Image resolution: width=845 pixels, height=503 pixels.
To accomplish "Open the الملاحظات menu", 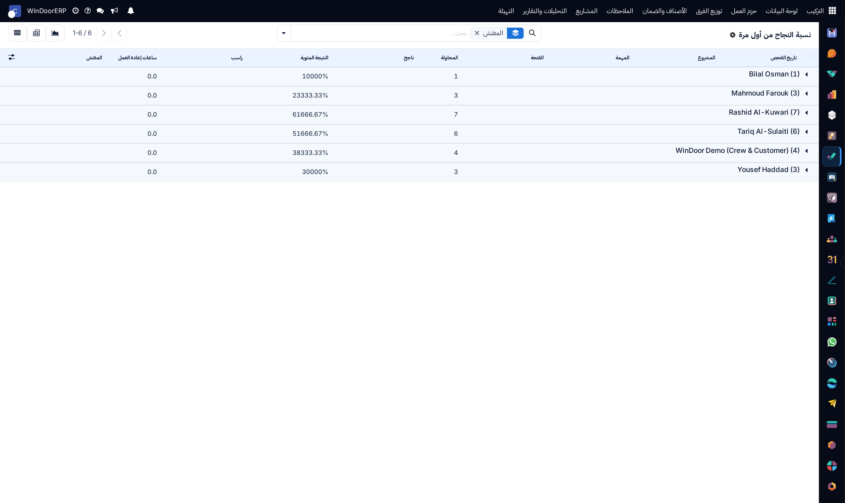I will (x=620, y=11).
